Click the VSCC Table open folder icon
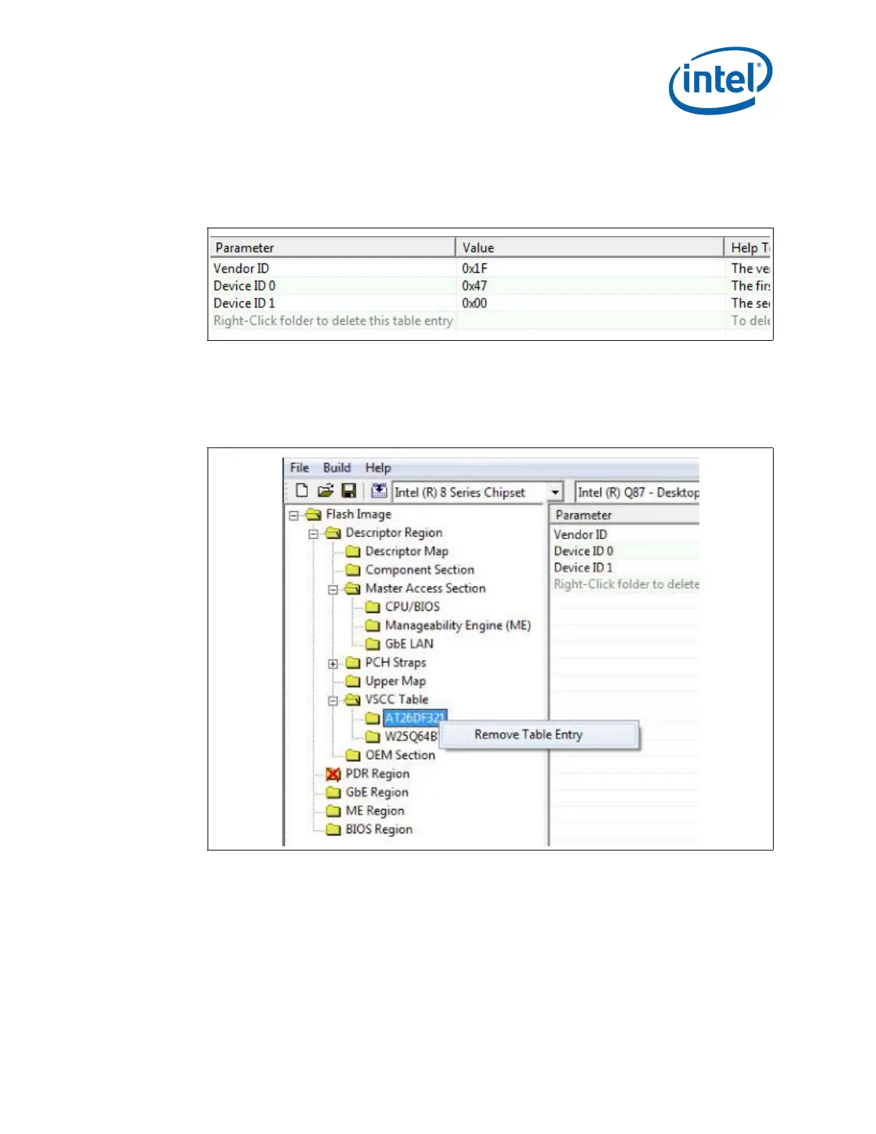 pos(353,700)
